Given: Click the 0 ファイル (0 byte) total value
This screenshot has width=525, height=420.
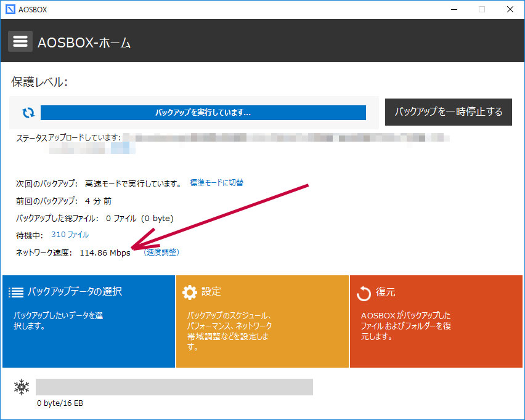Looking at the screenshot, I should pos(140,218).
